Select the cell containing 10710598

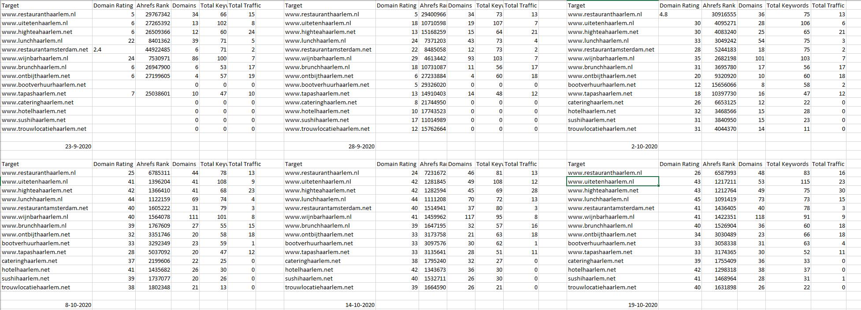[433, 23]
